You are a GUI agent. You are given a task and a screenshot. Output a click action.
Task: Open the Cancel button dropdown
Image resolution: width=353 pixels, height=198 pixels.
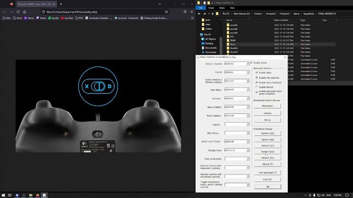tap(248, 73)
